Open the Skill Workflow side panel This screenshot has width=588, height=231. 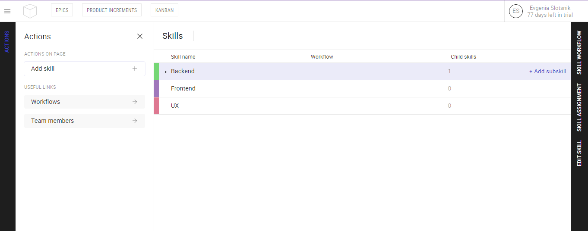click(579, 53)
